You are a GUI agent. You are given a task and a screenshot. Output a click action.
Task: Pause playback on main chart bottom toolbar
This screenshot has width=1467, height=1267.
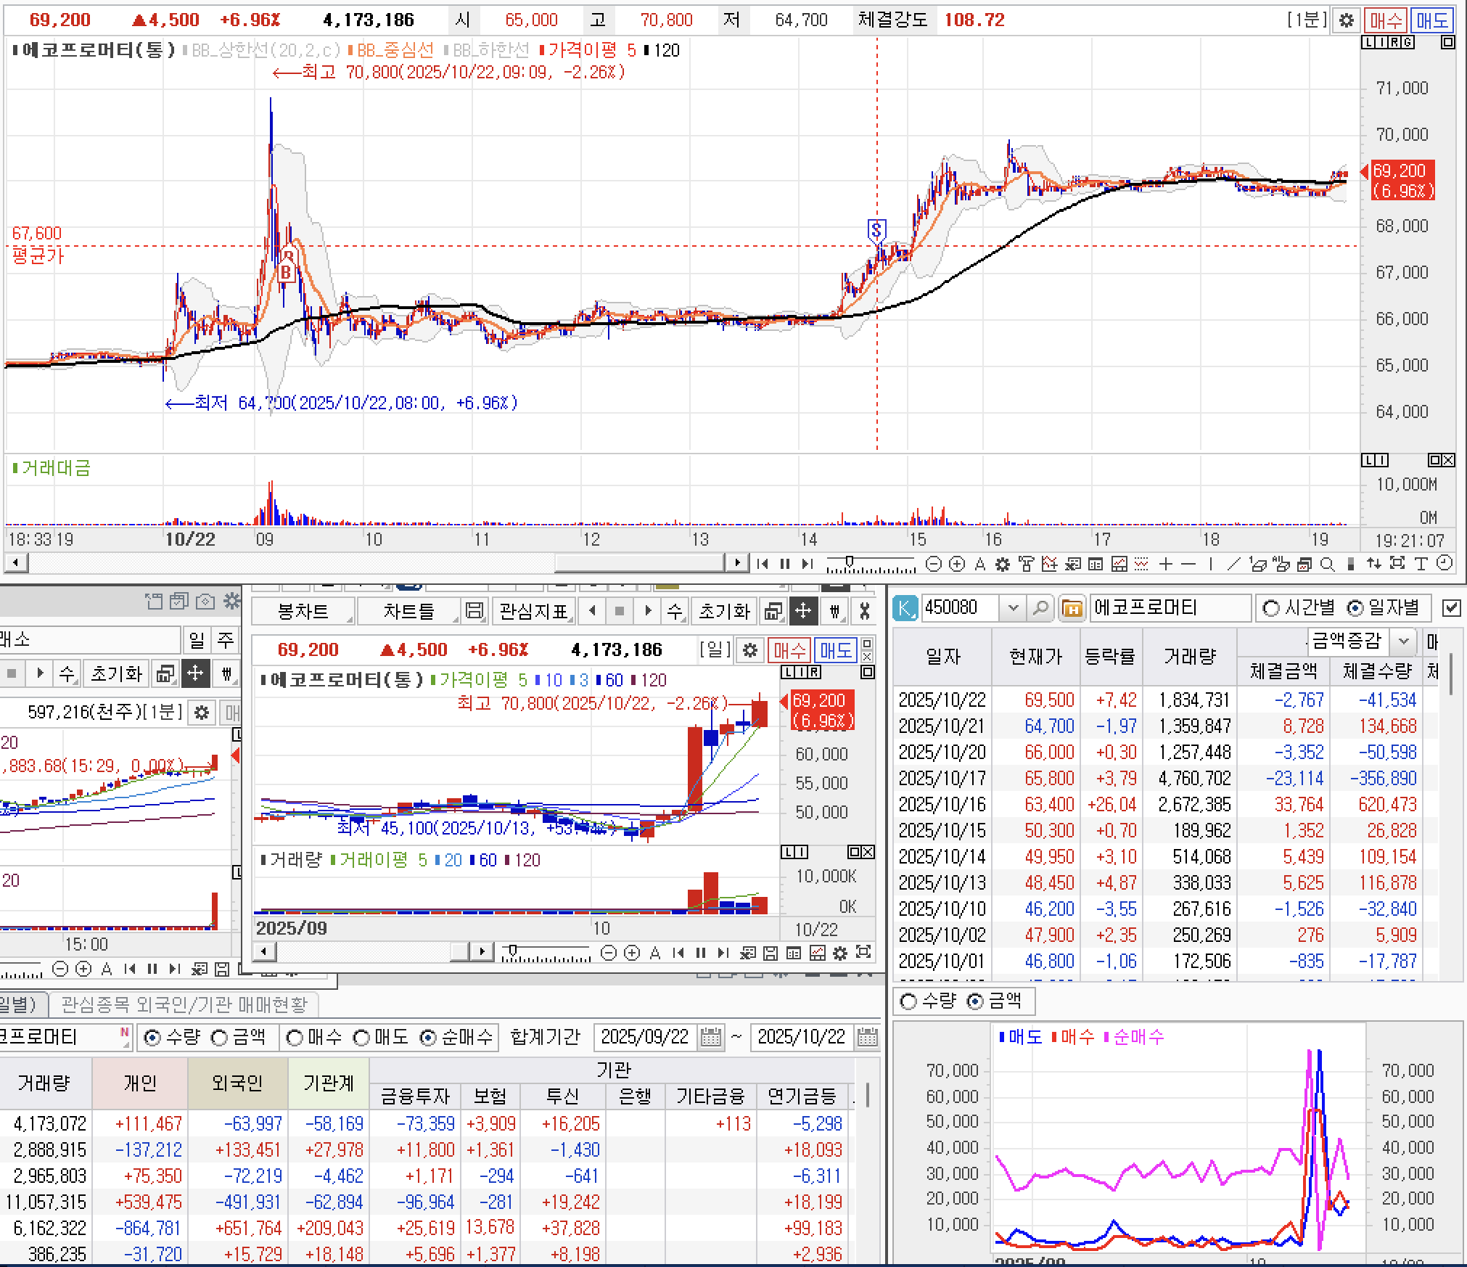[784, 564]
